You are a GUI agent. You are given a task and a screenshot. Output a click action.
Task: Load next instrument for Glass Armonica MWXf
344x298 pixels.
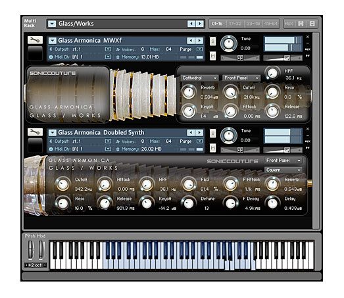tap(199, 40)
